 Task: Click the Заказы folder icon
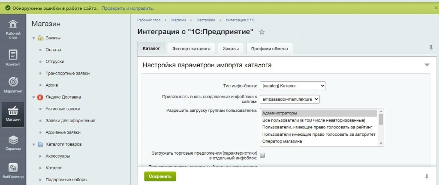tap(41, 38)
